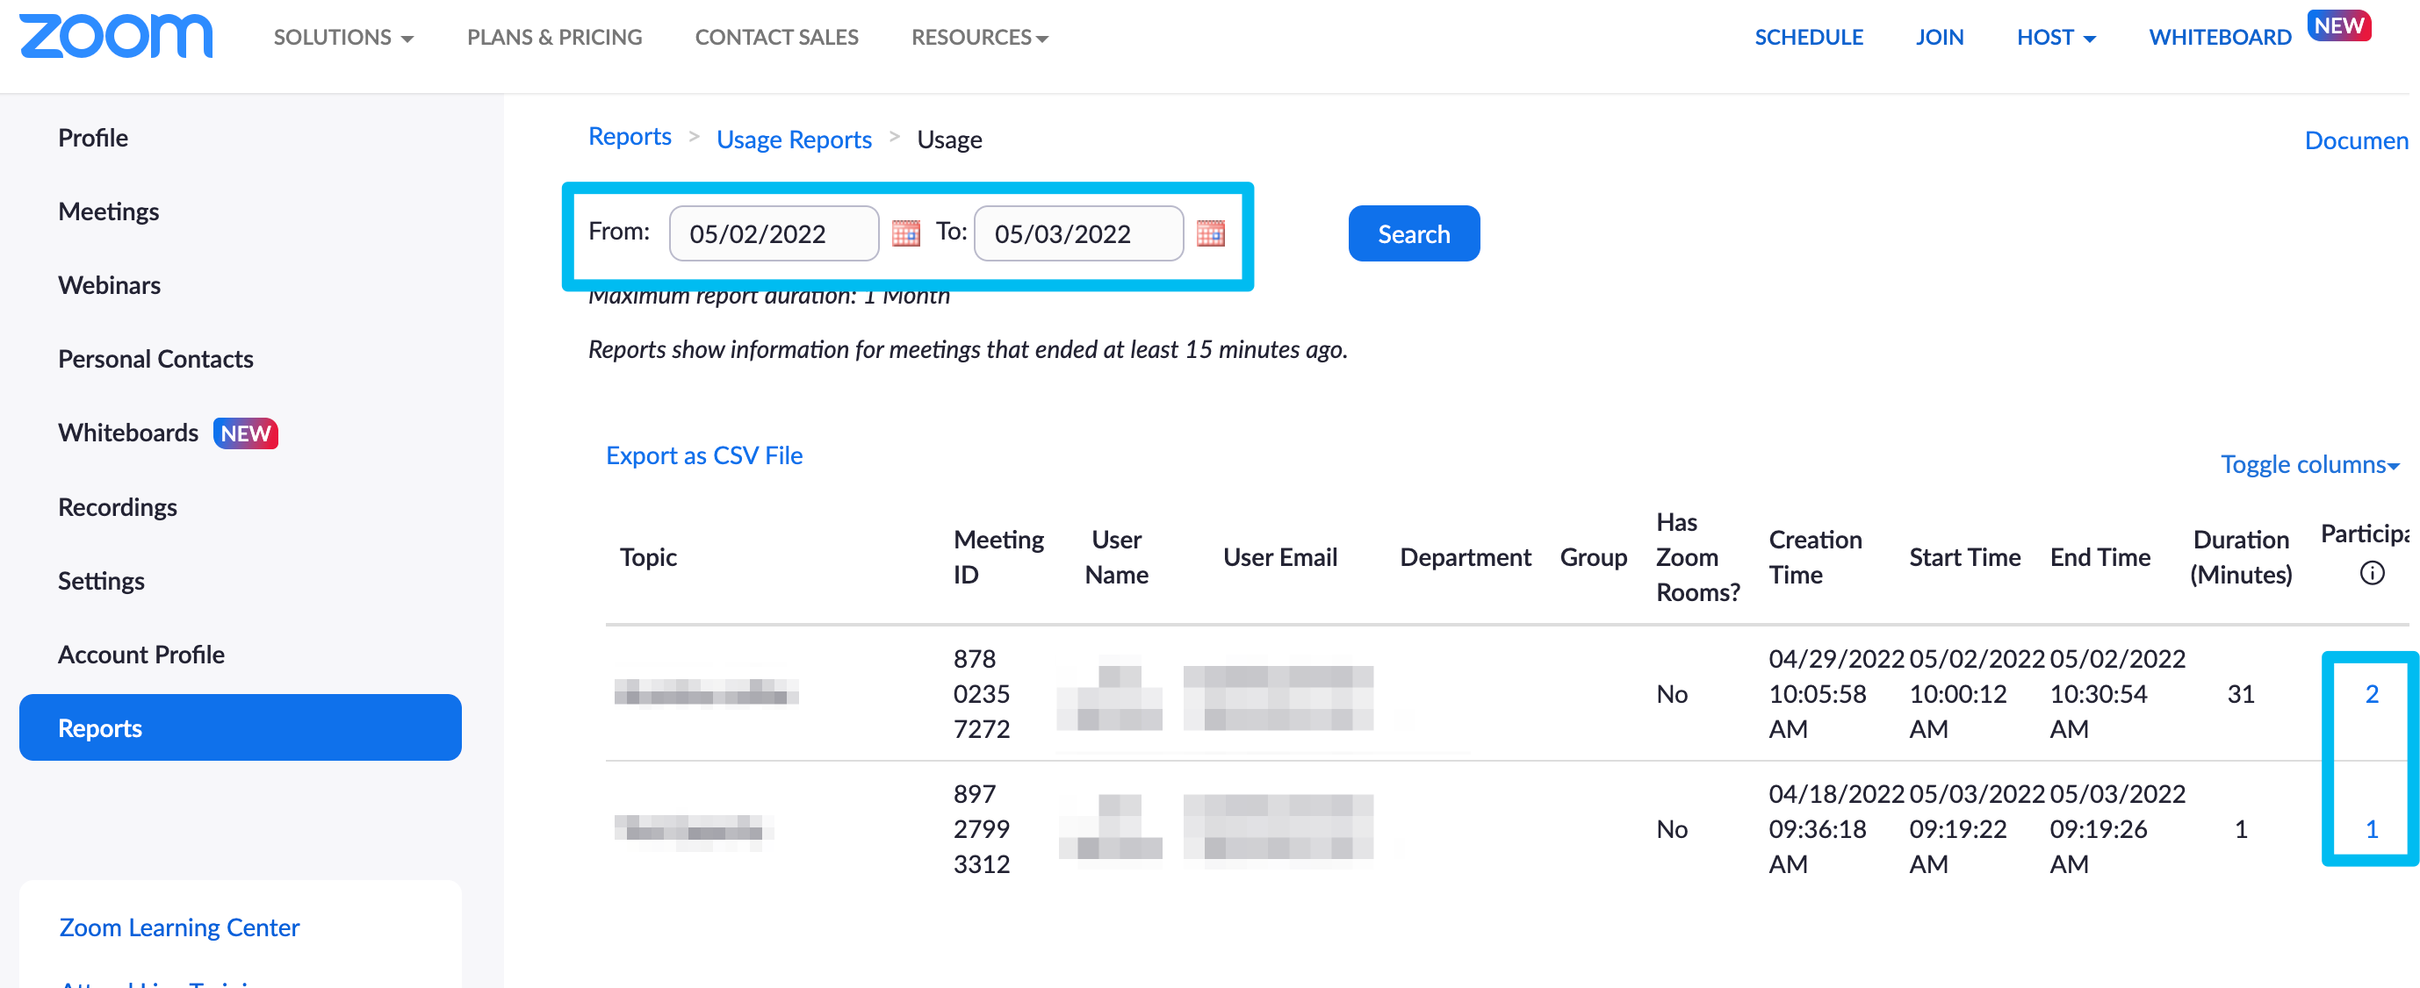Open Whiteboards in the sidebar
Viewport: 2420px width, 988px height.
tap(128, 433)
